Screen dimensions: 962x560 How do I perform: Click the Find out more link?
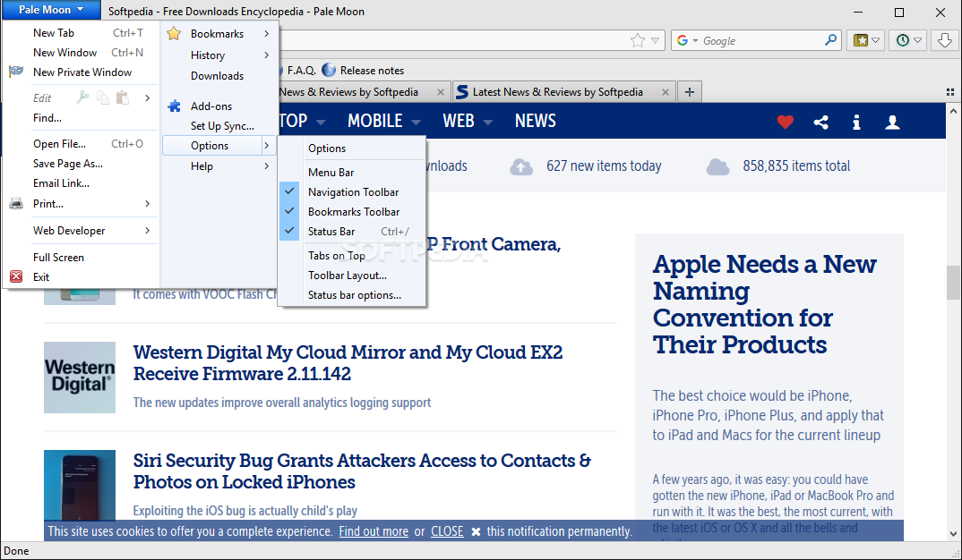(374, 531)
